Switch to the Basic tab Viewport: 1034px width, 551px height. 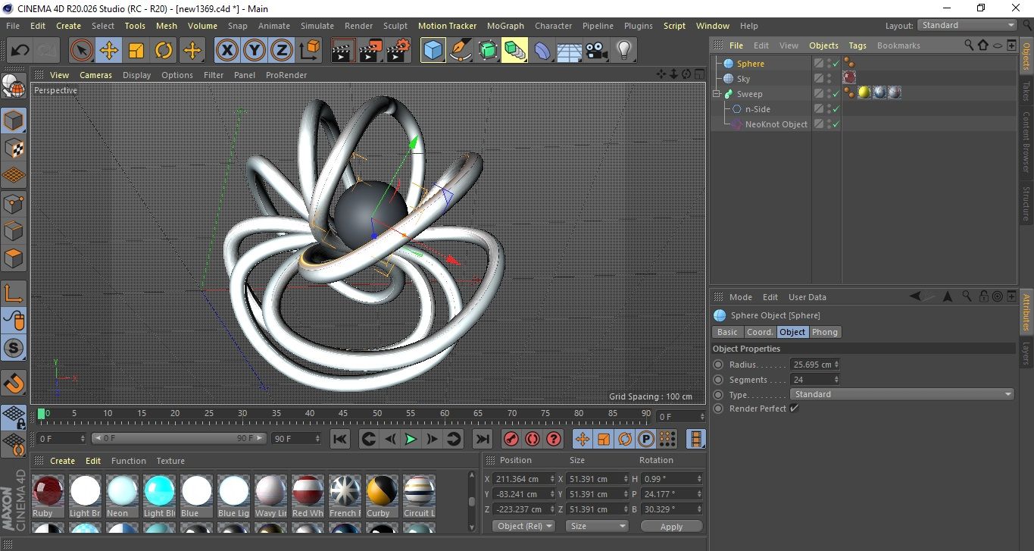727,332
